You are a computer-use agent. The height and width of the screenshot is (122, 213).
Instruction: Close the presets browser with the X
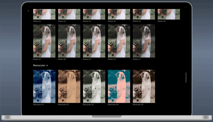click(28, 11)
